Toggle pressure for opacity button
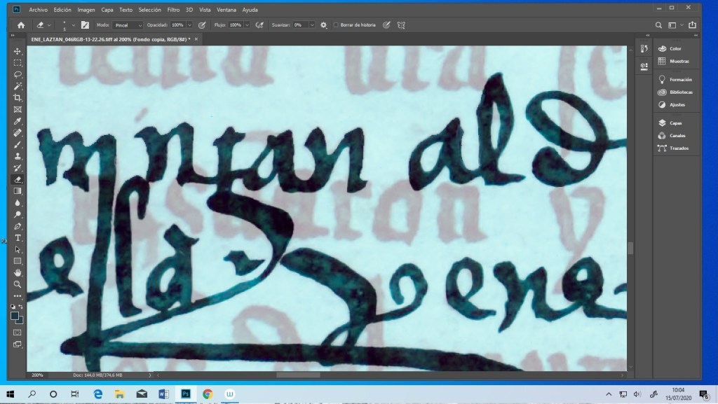This screenshot has width=718, height=404. (x=202, y=25)
